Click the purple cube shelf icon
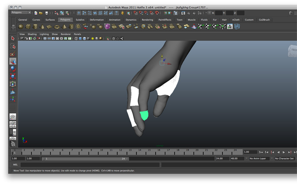Viewport: 297px width, 185px height. coord(107,27)
